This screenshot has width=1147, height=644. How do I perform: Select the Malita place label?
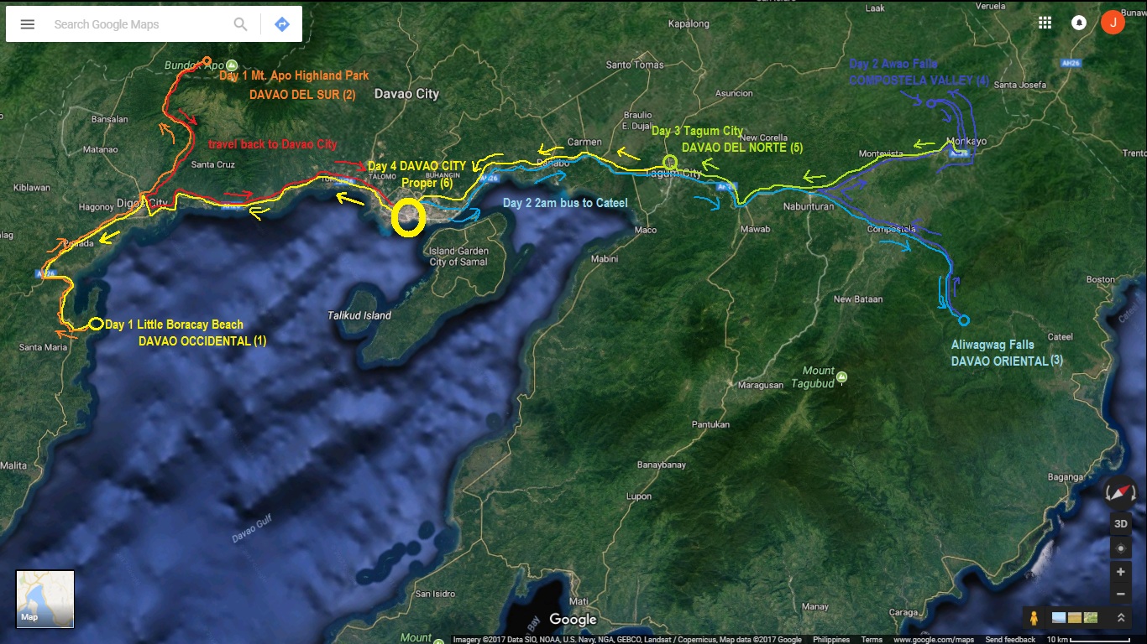point(13,465)
